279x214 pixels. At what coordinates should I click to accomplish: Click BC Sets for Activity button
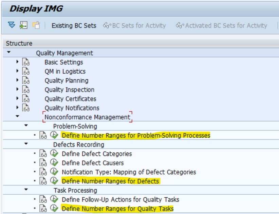(134, 25)
